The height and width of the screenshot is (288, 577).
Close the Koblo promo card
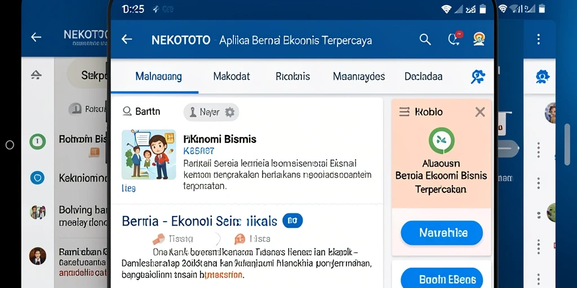pos(480,112)
